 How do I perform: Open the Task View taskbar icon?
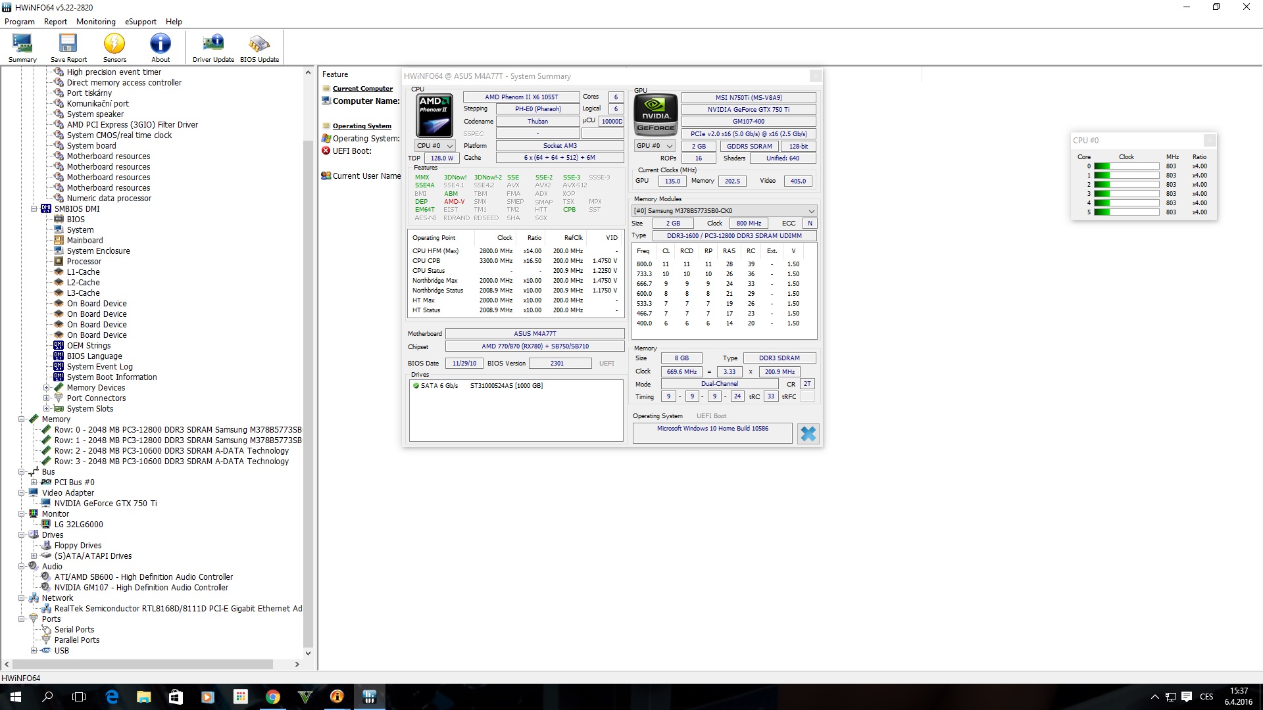(x=79, y=697)
